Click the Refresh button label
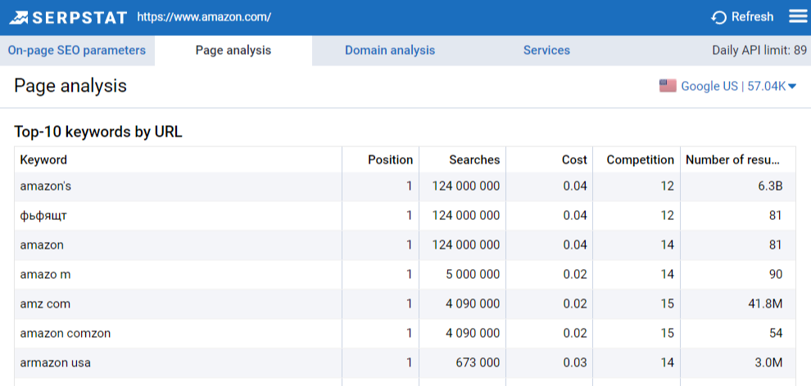 click(x=753, y=17)
